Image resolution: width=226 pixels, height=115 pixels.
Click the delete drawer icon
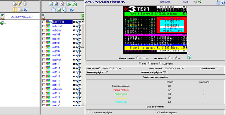25,4
